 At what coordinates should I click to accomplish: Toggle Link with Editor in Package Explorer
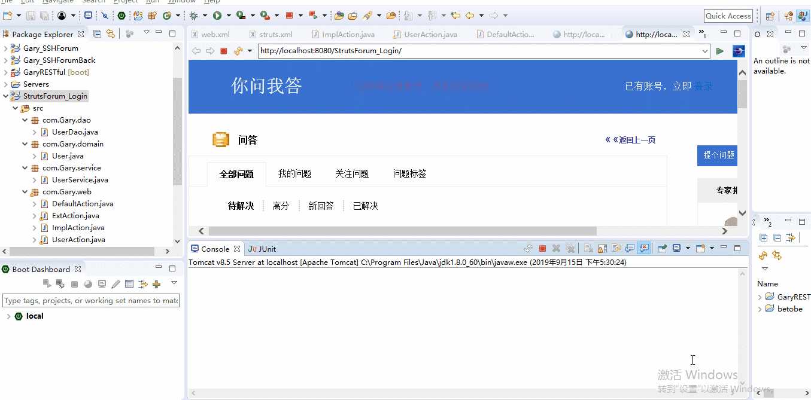click(x=111, y=34)
